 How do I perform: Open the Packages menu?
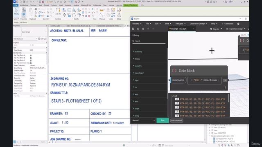(180, 24)
